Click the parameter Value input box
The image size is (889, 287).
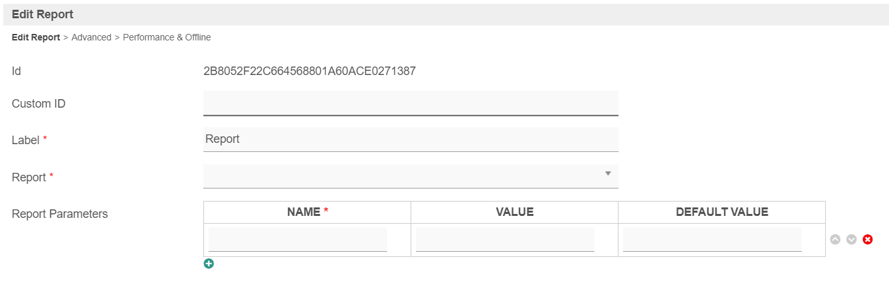click(x=505, y=239)
